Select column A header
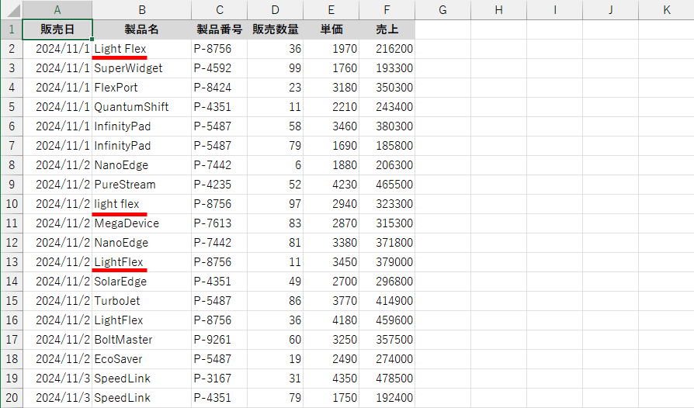 click(57, 10)
